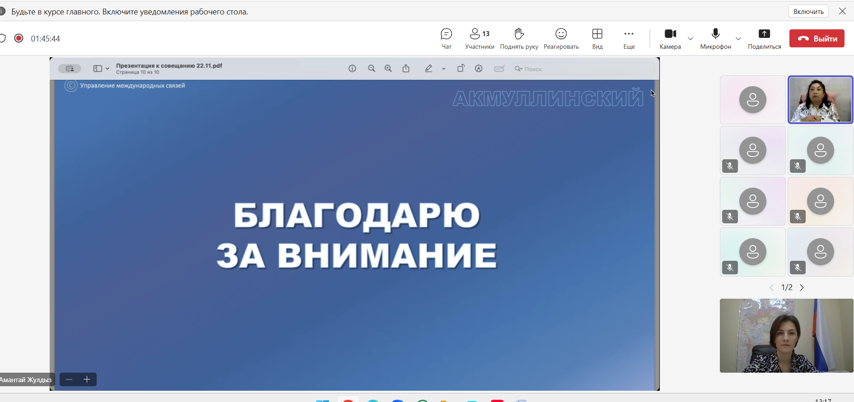Open the More (Еще) options menu
This screenshot has width=854, height=402.
(629, 39)
